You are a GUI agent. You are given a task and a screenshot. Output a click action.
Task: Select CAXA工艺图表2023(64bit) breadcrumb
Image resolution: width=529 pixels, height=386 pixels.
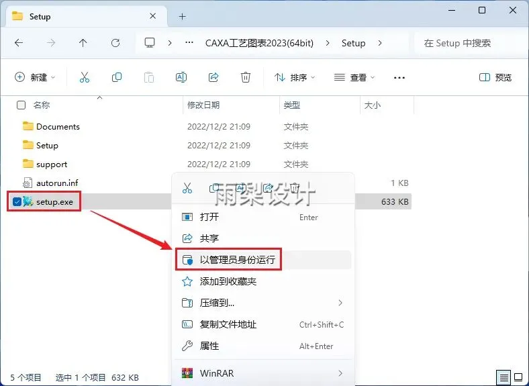pos(259,43)
